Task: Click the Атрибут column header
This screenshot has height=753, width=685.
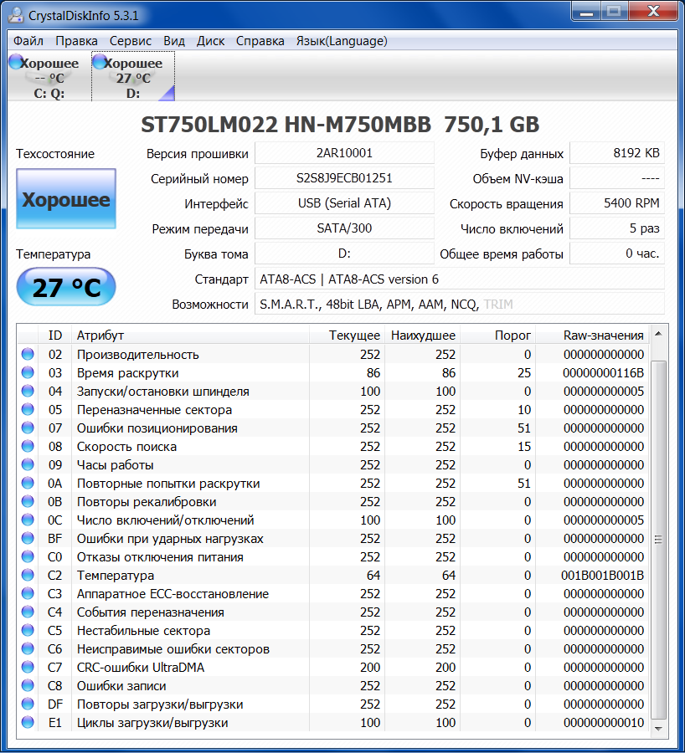Action: coord(100,336)
